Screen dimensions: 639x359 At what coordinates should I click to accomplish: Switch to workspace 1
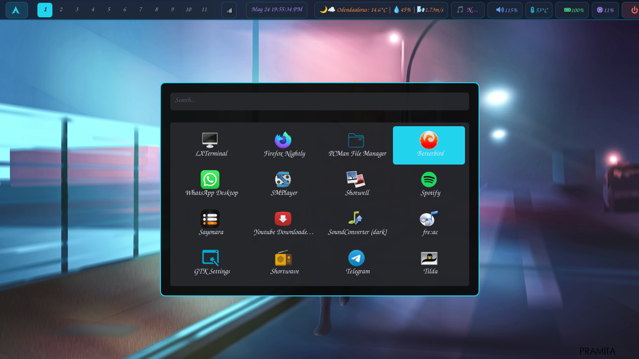[x=45, y=10]
